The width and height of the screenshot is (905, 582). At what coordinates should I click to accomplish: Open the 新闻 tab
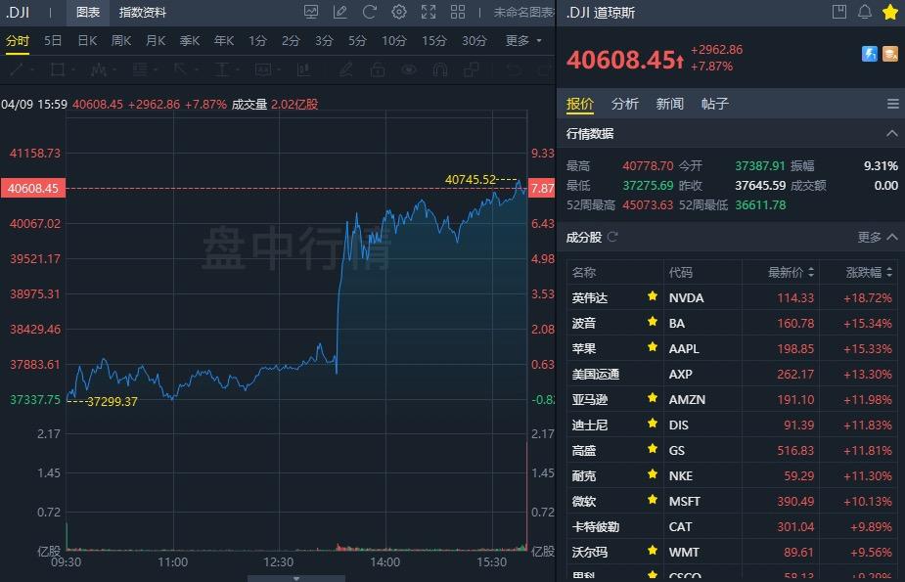tap(669, 104)
